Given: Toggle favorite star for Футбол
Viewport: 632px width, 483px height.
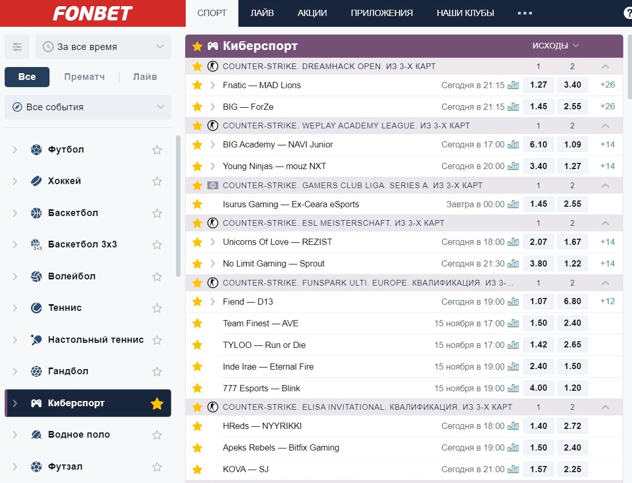Looking at the screenshot, I should (157, 150).
